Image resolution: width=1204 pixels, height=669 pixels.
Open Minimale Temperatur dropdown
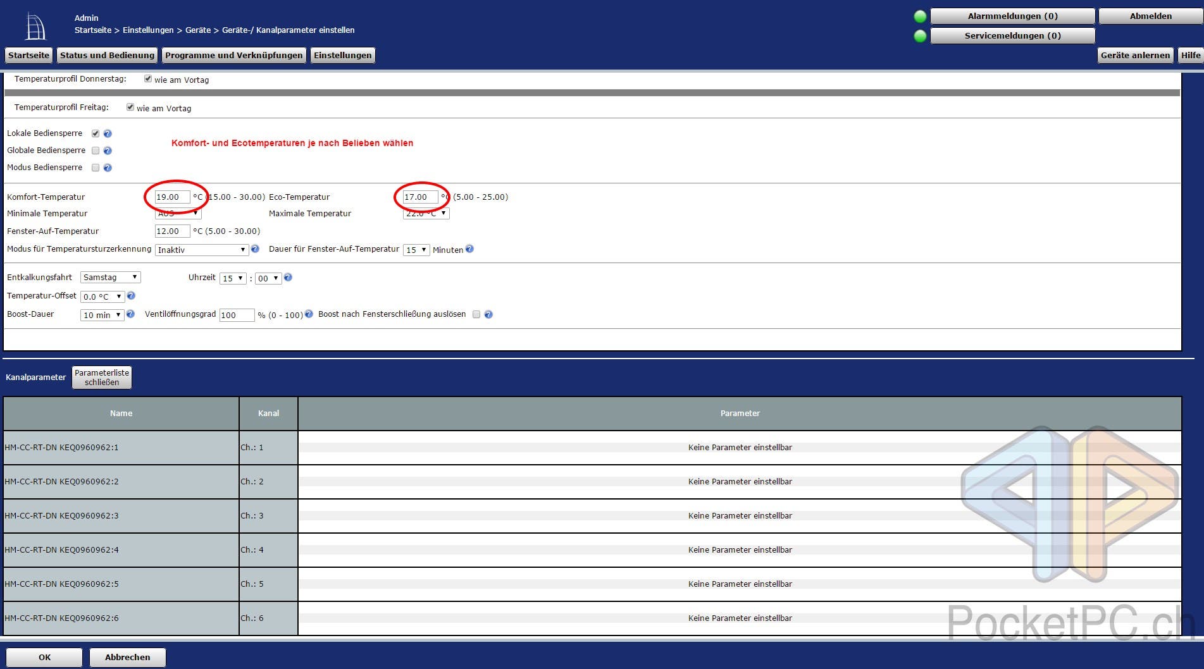pyautogui.click(x=178, y=214)
